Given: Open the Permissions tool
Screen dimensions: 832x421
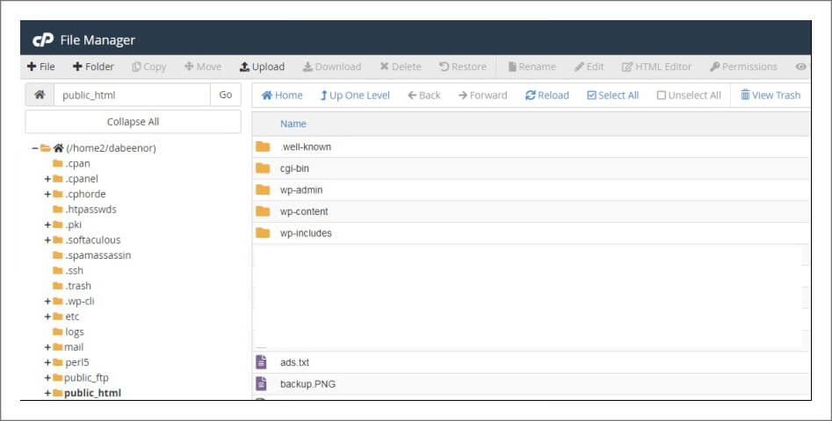Looking at the screenshot, I should click(743, 67).
